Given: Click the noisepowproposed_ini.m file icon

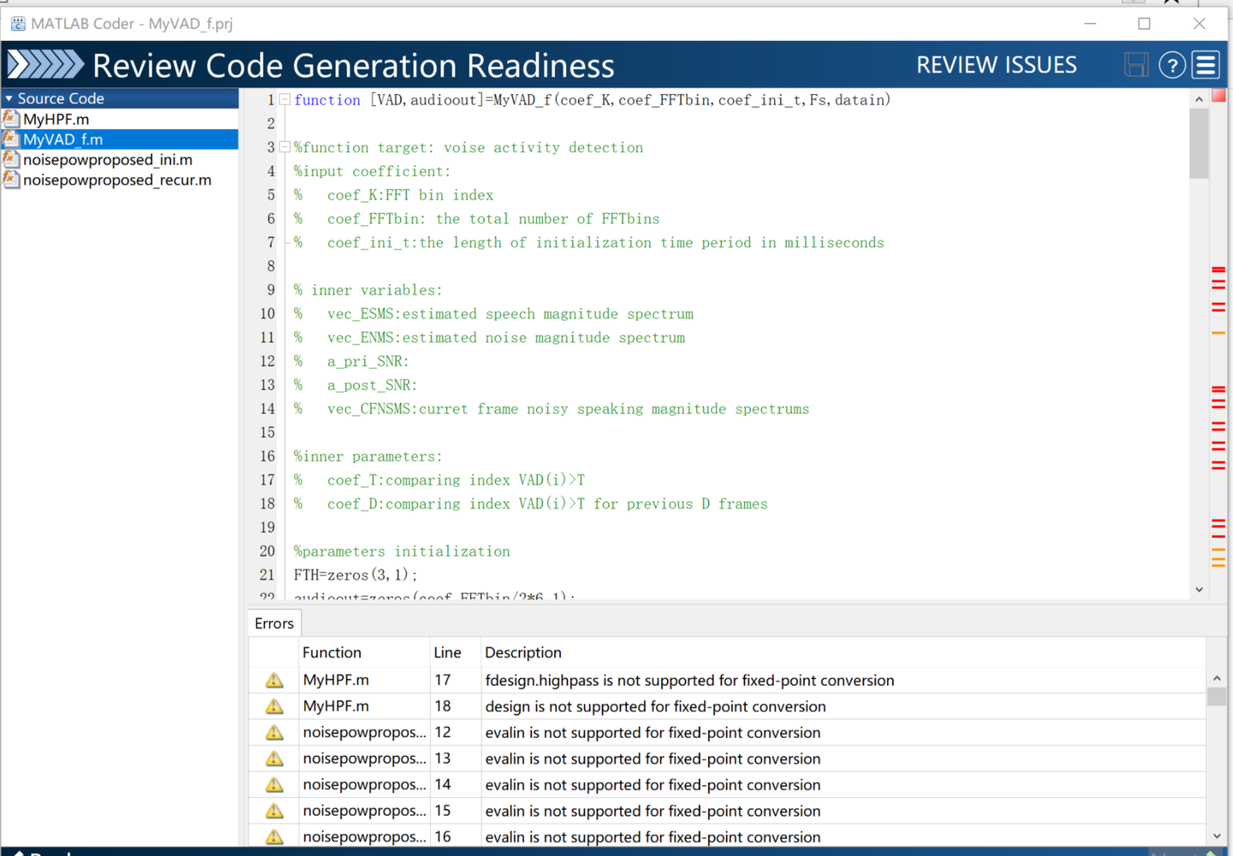Looking at the screenshot, I should pos(11,160).
